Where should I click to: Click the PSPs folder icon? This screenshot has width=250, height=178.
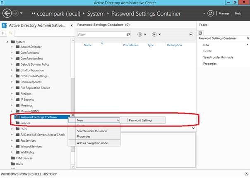17,129
